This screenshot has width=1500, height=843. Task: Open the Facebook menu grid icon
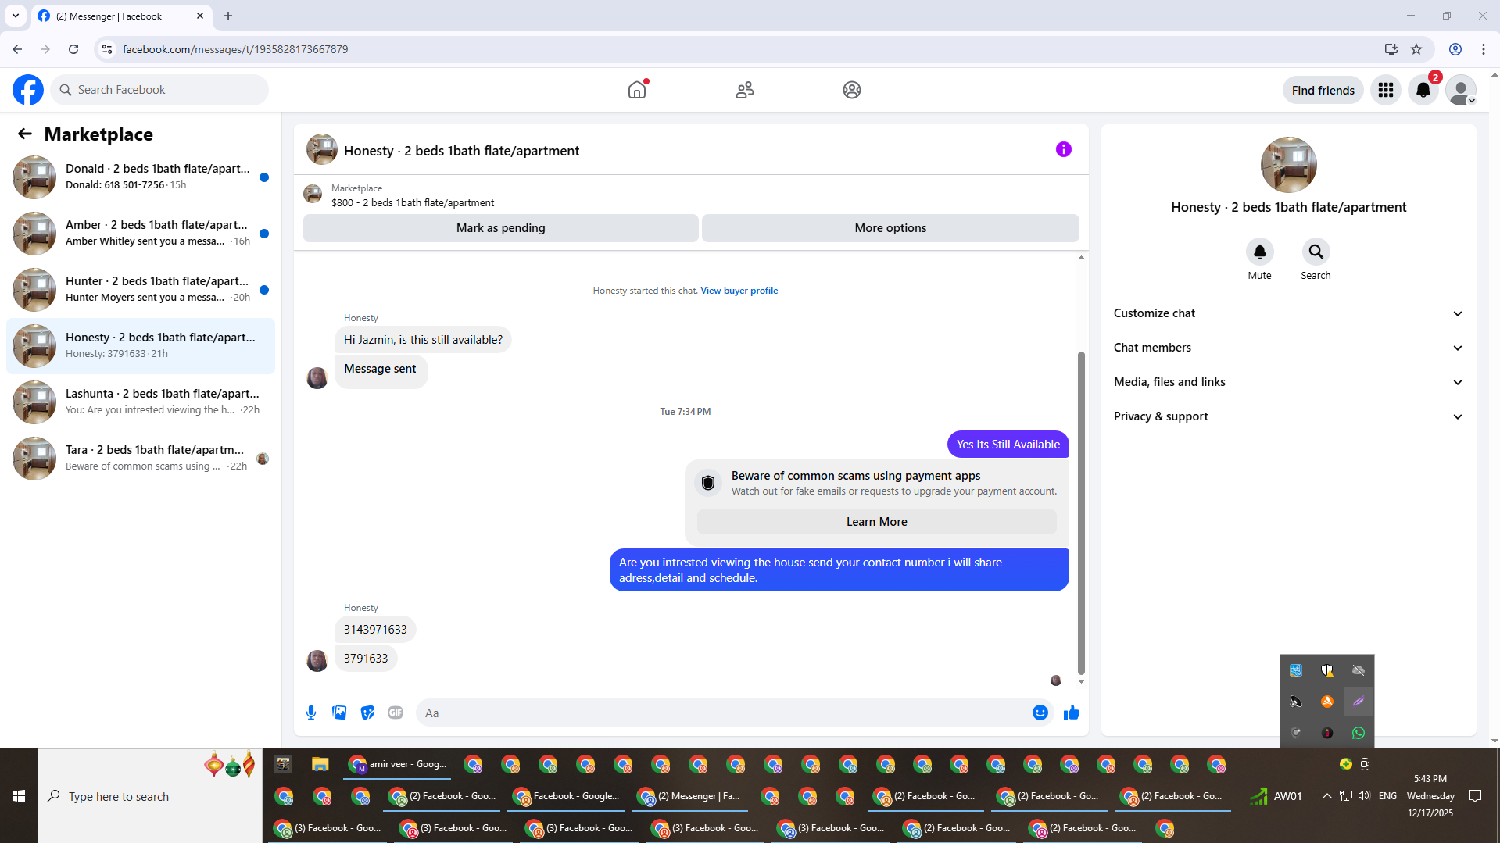tap(1386, 90)
